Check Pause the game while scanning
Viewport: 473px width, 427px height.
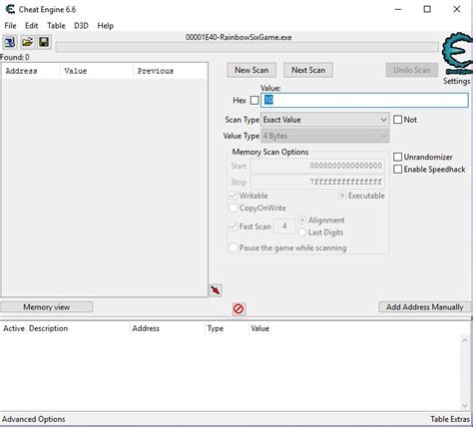point(234,247)
